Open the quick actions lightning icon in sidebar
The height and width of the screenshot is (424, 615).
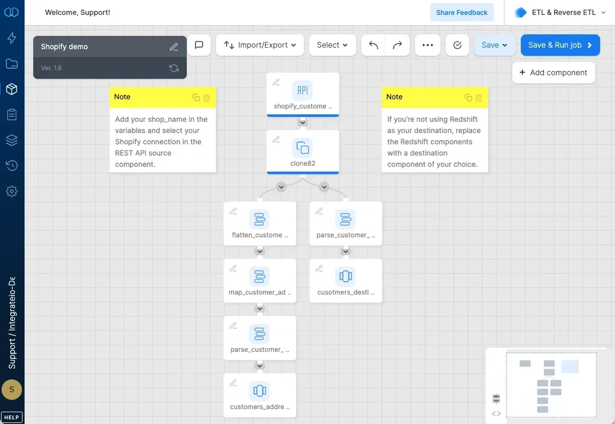click(12, 38)
